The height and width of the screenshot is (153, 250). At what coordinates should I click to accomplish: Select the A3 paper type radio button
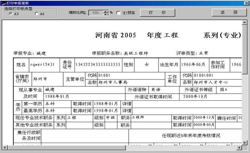tap(11, 14)
